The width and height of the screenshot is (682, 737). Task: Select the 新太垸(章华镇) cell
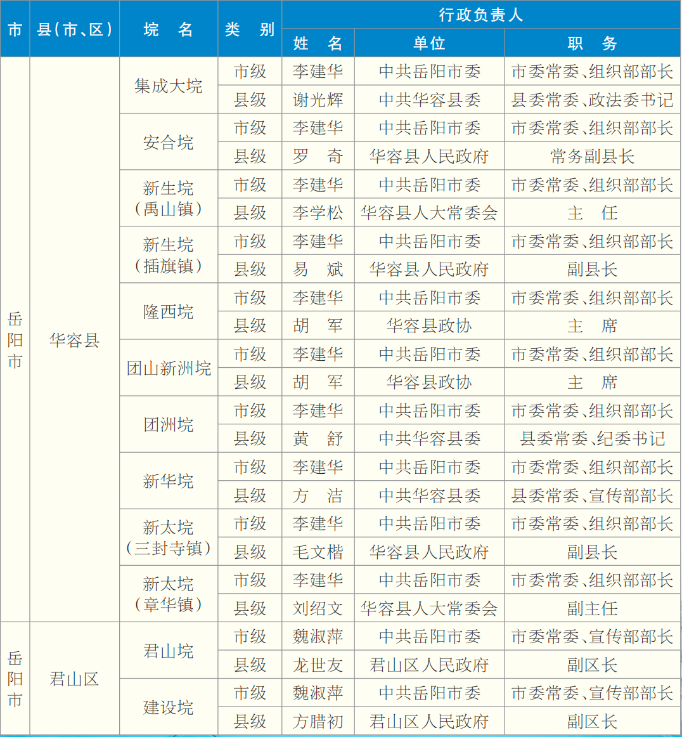[x=169, y=594]
